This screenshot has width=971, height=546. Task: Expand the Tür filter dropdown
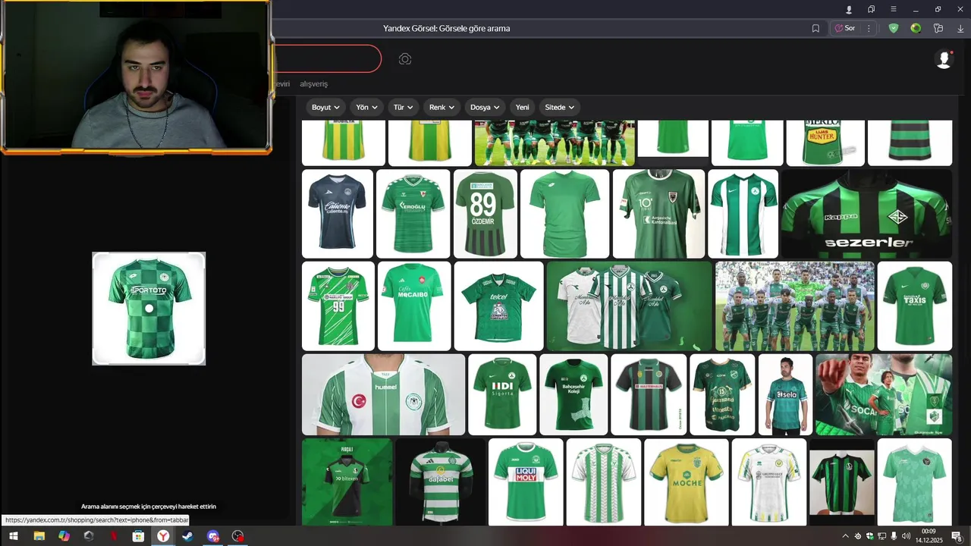click(403, 107)
